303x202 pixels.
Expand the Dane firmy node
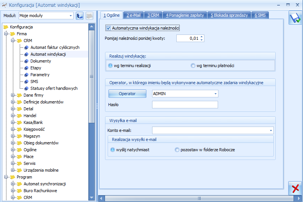tap(13, 95)
